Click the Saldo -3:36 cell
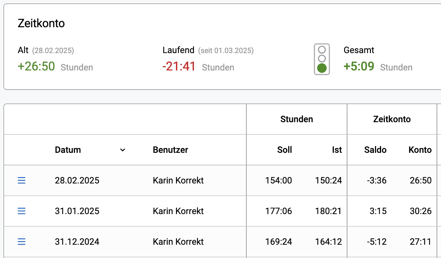The width and height of the screenshot is (441, 258). pos(377,180)
